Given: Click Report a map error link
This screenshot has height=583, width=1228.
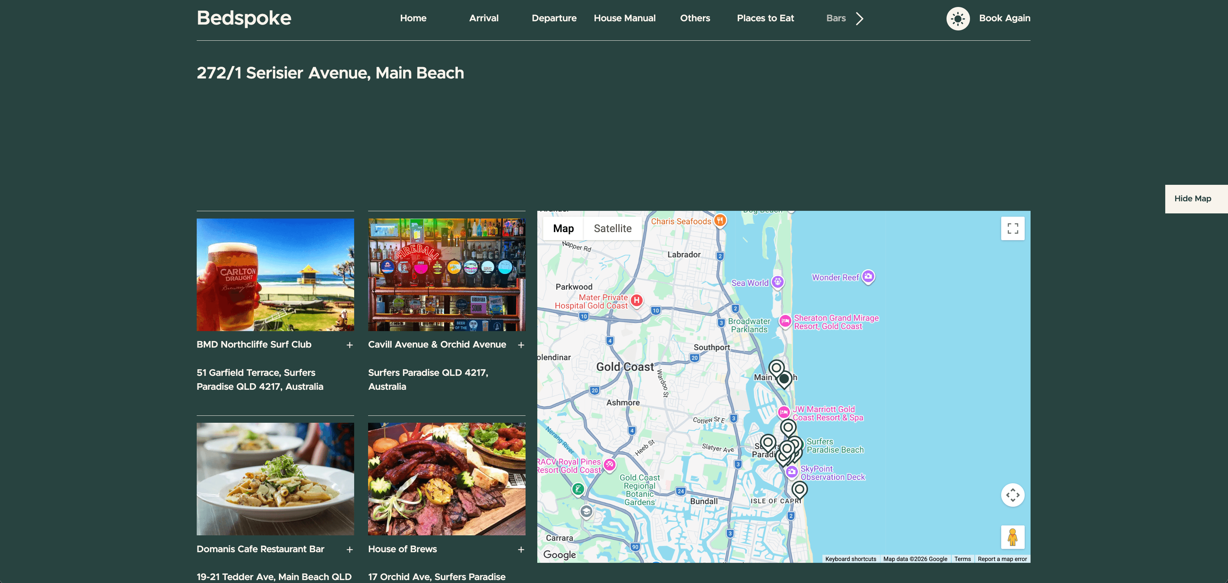Looking at the screenshot, I should click(x=1002, y=559).
